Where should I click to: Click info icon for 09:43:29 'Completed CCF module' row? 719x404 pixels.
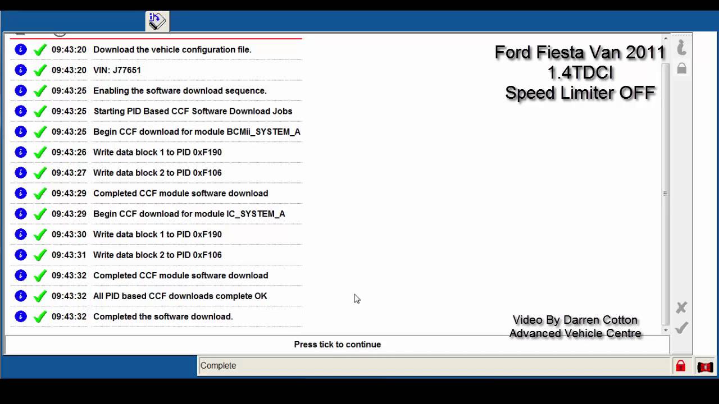tap(21, 193)
